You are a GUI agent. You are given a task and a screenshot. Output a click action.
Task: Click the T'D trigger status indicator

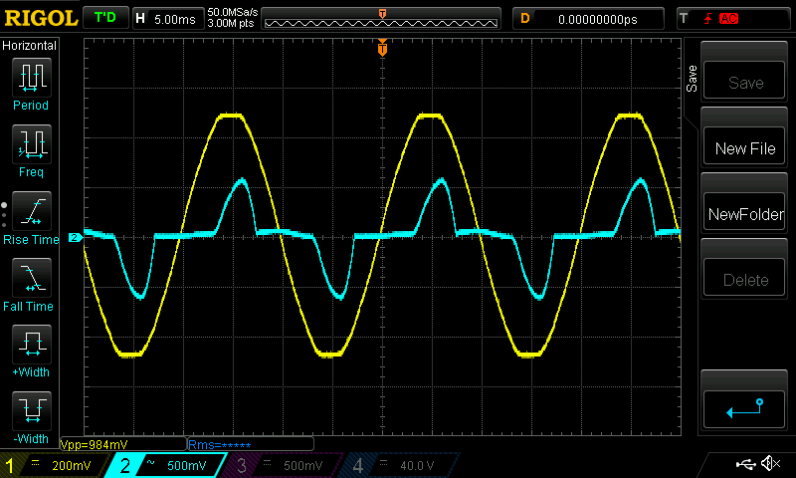[x=104, y=18]
